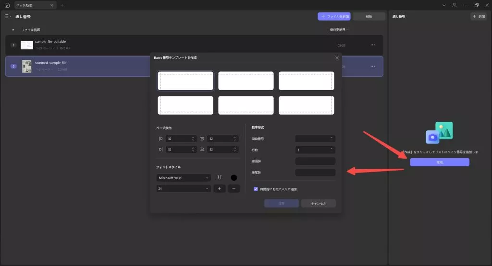Choose the top-left position template
Screen dimensions: 492x266
click(x=185, y=81)
